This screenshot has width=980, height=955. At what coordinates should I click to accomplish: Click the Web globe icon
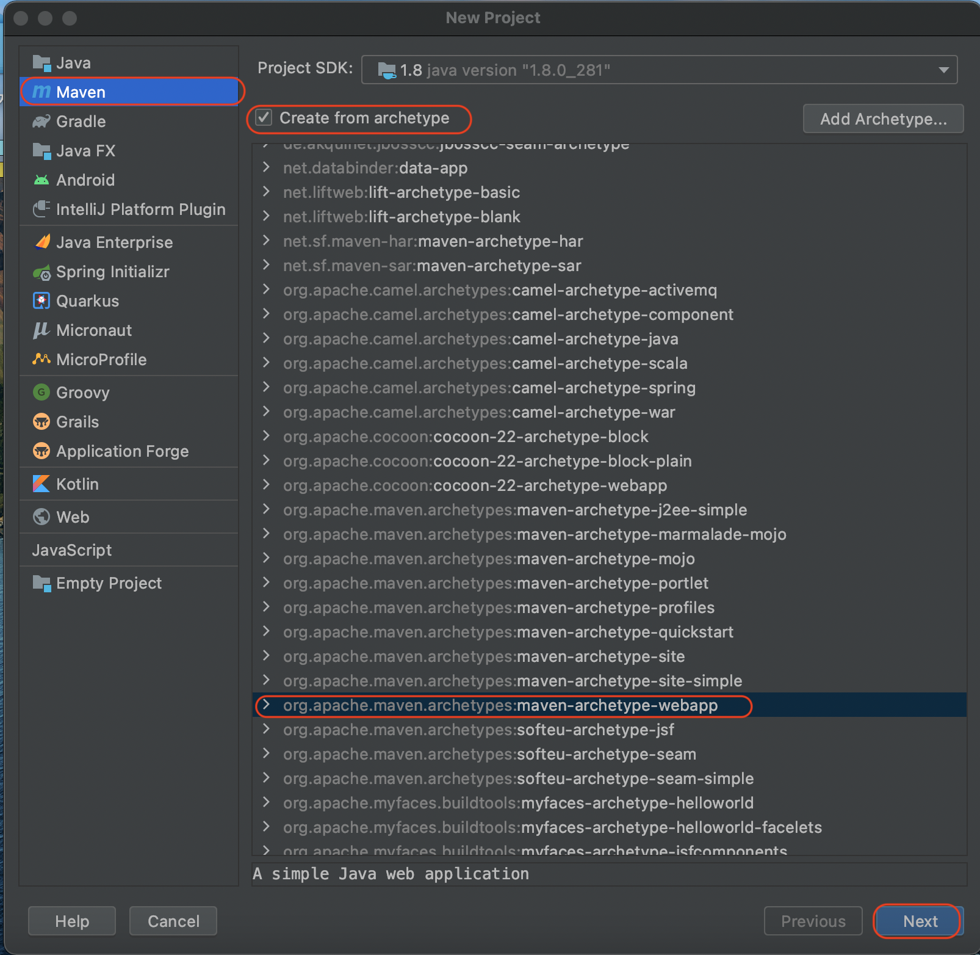41,517
